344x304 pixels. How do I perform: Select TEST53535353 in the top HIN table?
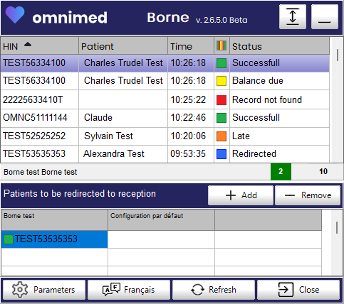(x=39, y=154)
